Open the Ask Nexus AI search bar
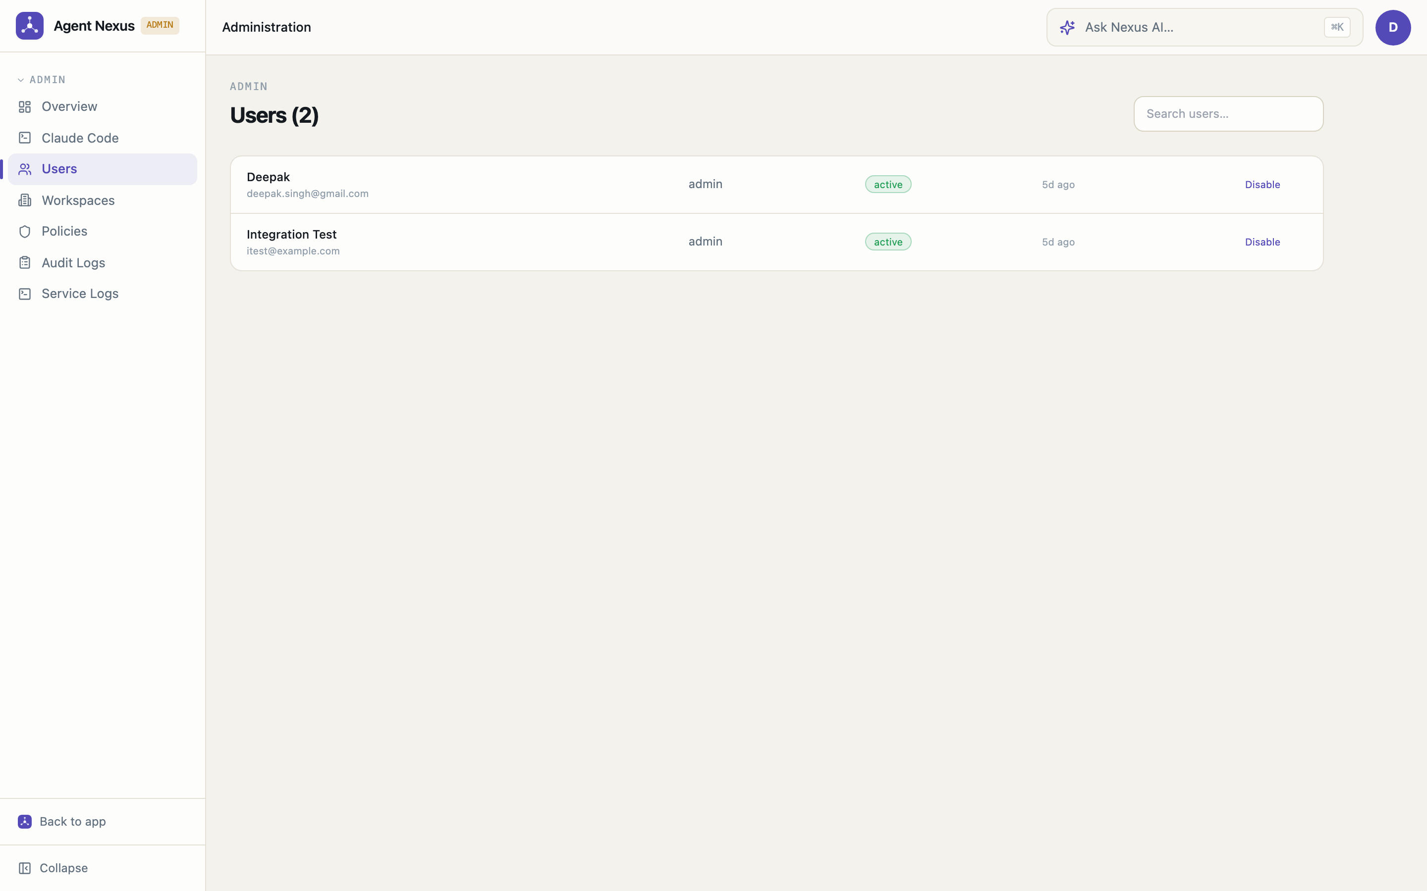 click(x=1205, y=27)
